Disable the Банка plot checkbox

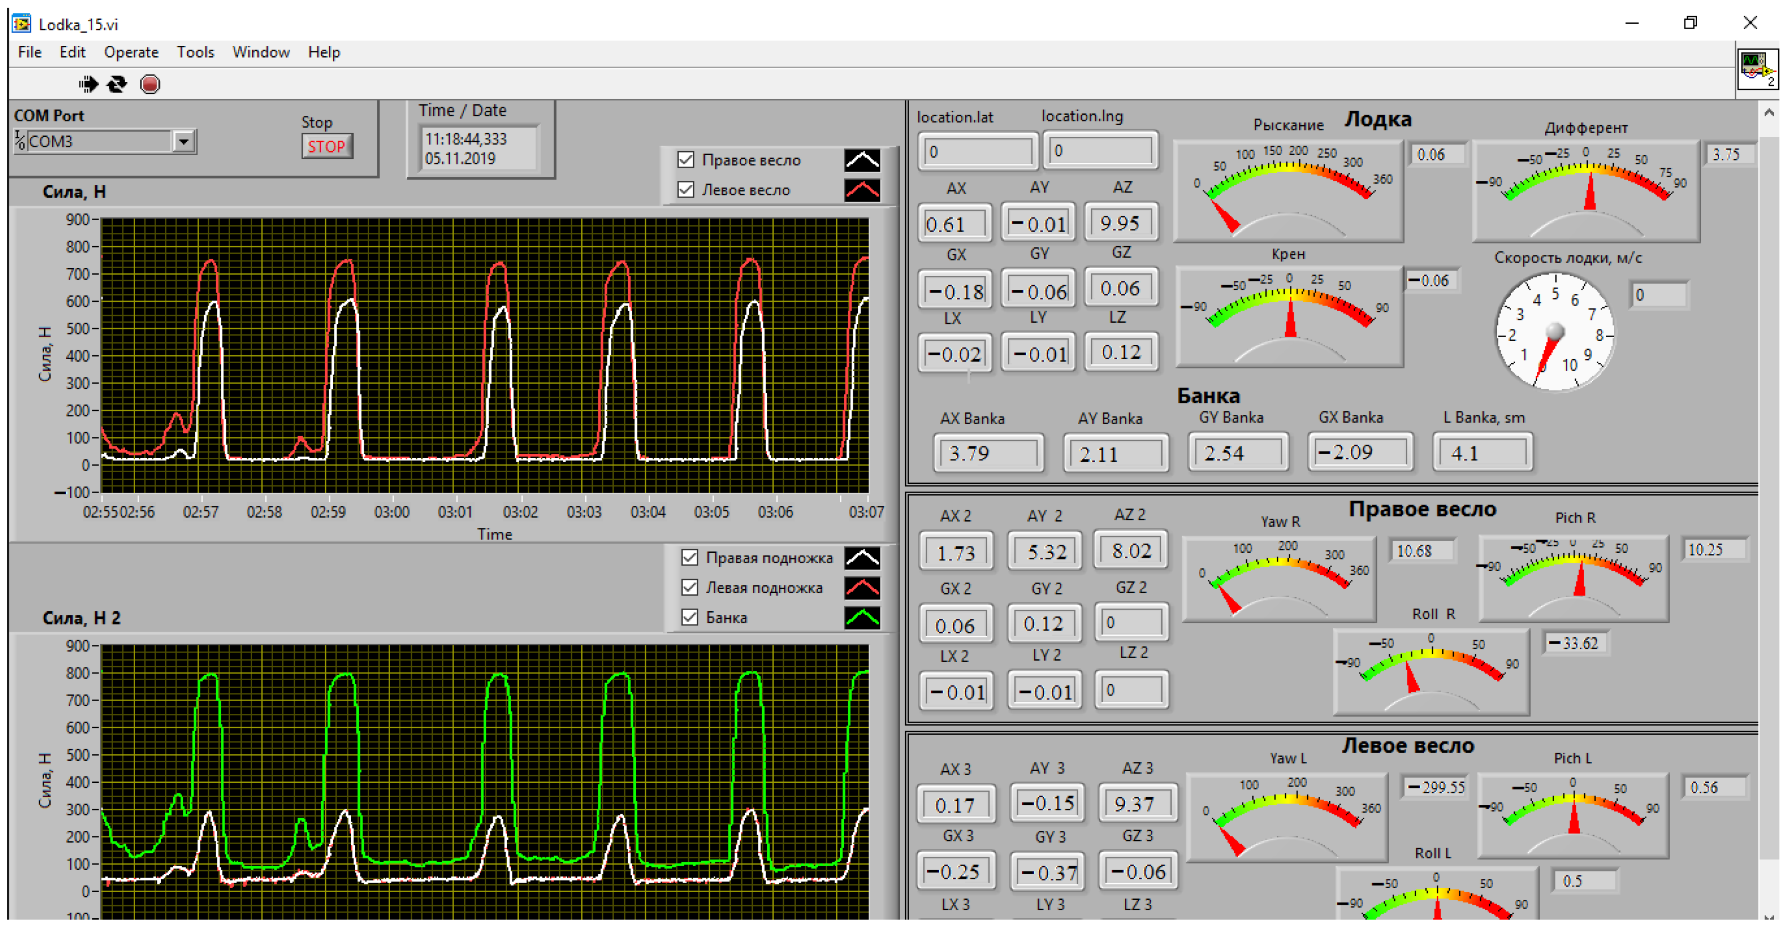[690, 618]
